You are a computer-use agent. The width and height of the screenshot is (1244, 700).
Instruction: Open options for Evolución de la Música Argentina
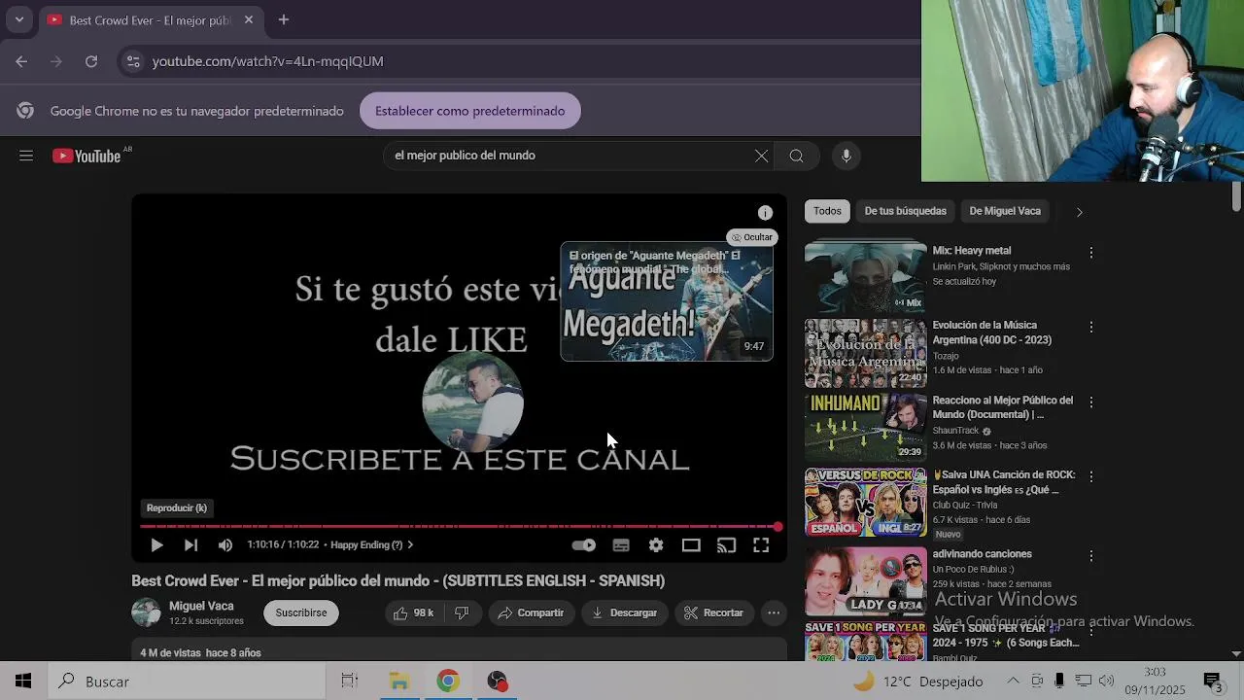(x=1091, y=328)
